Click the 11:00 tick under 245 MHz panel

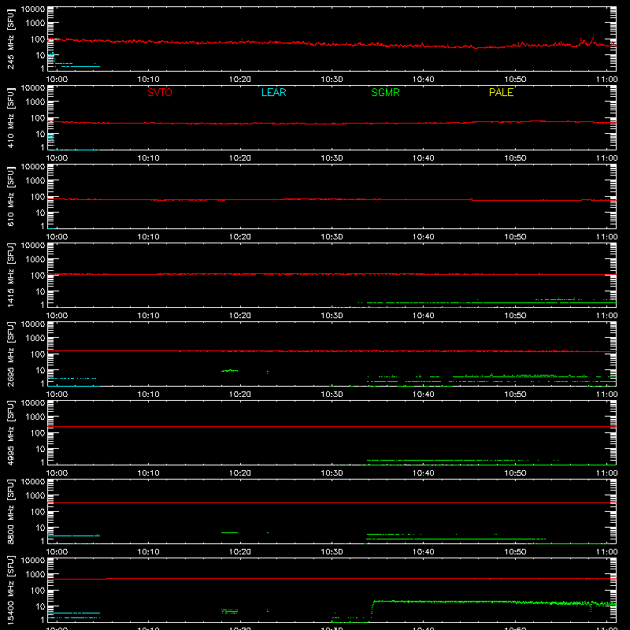(x=606, y=80)
